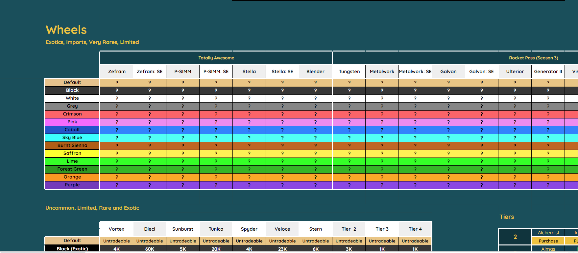Click the 5K value under Sunburst
Screen dimensions: 578x253
183,249
